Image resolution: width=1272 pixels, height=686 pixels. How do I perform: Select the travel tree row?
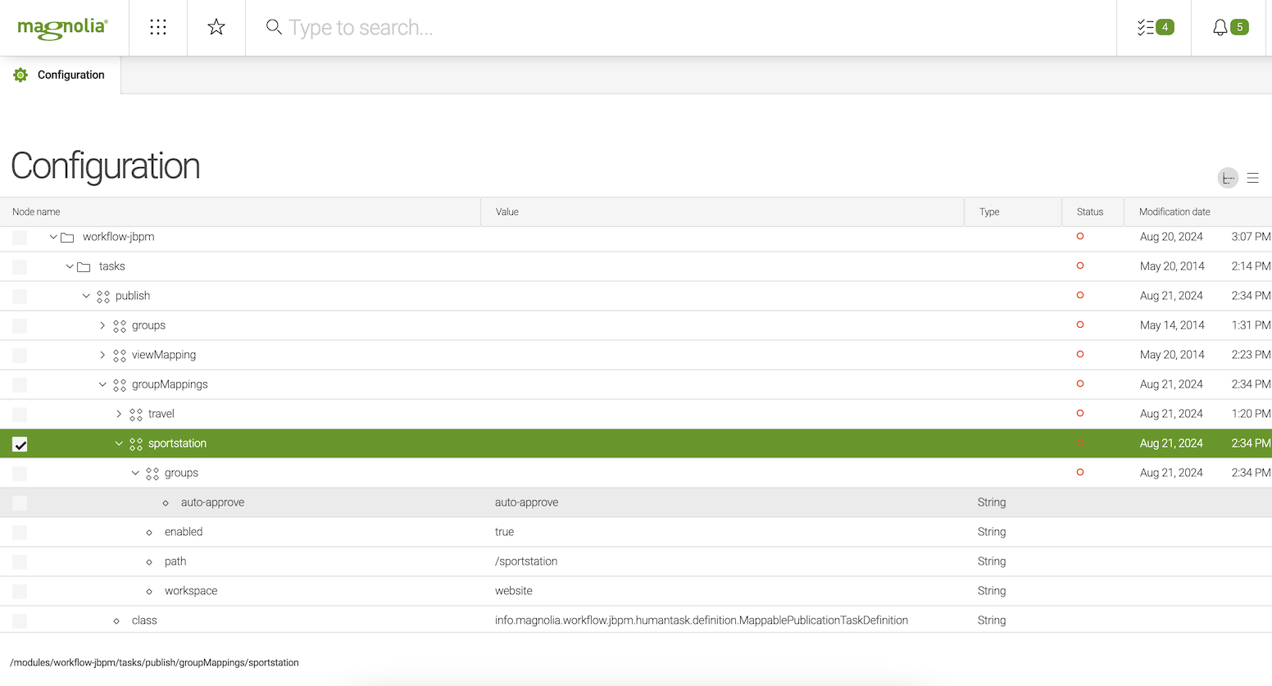(636, 414)
